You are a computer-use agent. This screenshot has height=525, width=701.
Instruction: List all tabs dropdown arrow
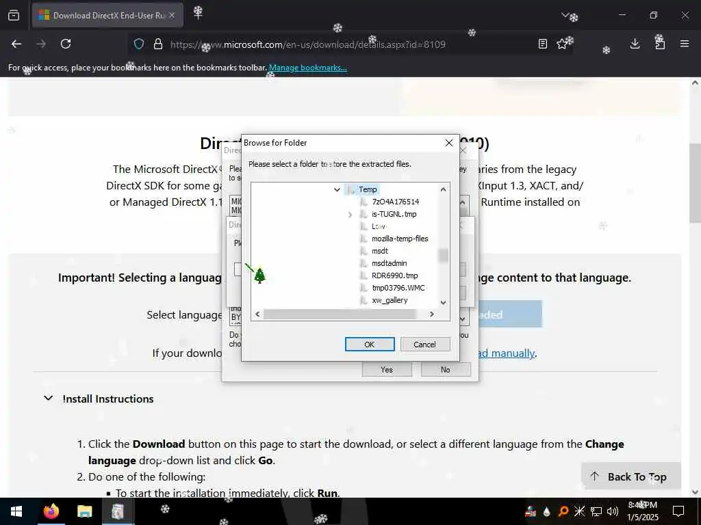[x=565, y=15]
